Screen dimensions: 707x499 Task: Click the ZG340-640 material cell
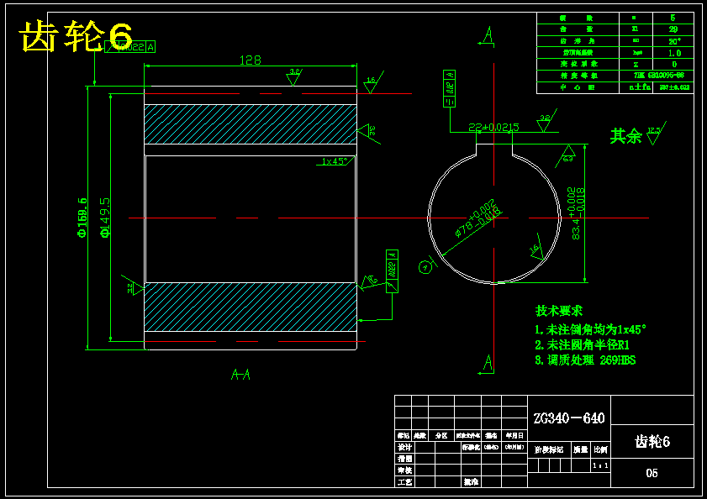pos(569,418)
